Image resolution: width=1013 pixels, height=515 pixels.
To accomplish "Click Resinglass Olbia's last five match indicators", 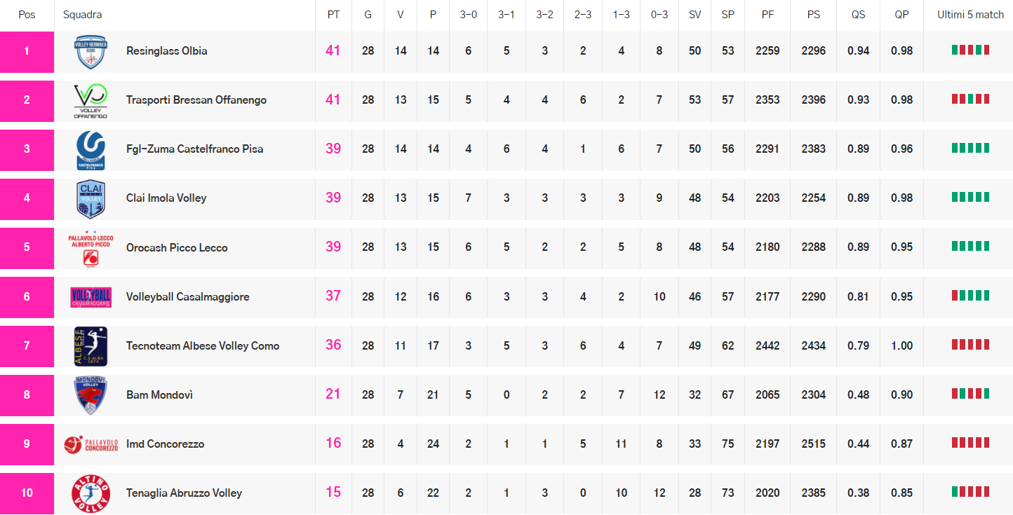I will pos(970,50).
